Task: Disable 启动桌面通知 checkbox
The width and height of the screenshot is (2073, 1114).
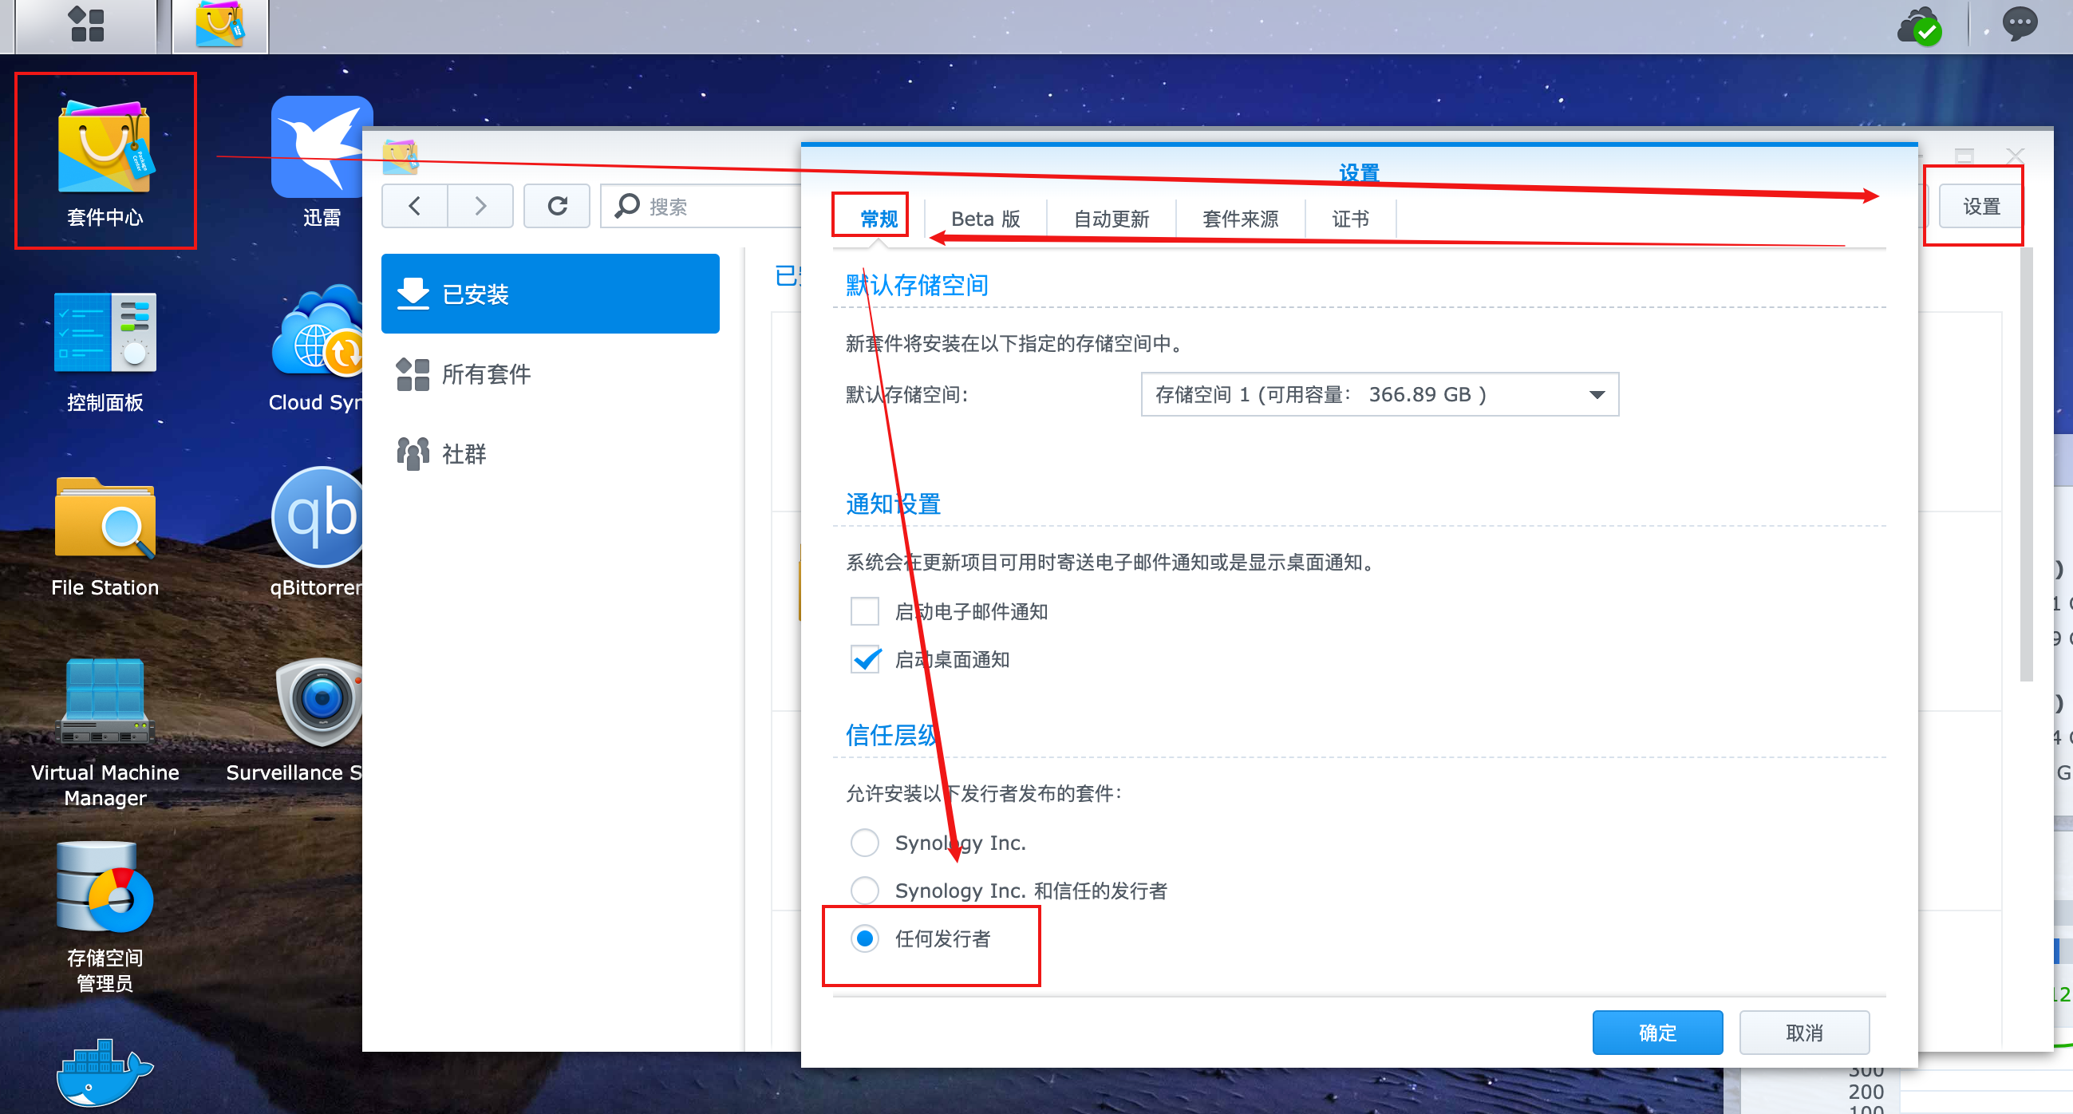Action: point(865,658)
